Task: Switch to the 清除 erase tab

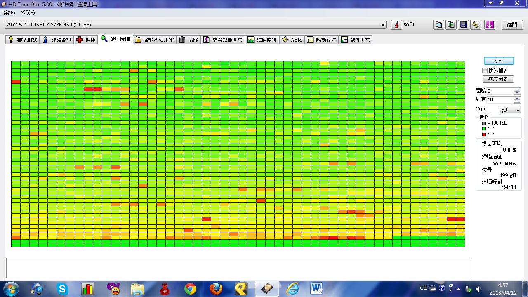Action: click(x=189, y=40)
